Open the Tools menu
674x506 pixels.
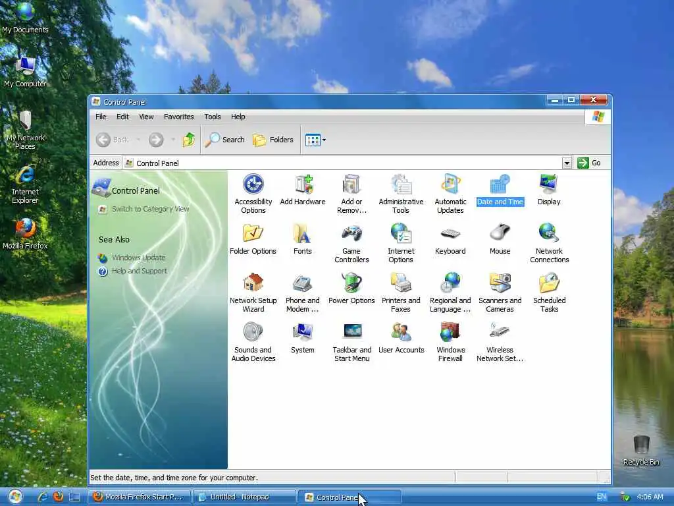(x=213, y=117)
